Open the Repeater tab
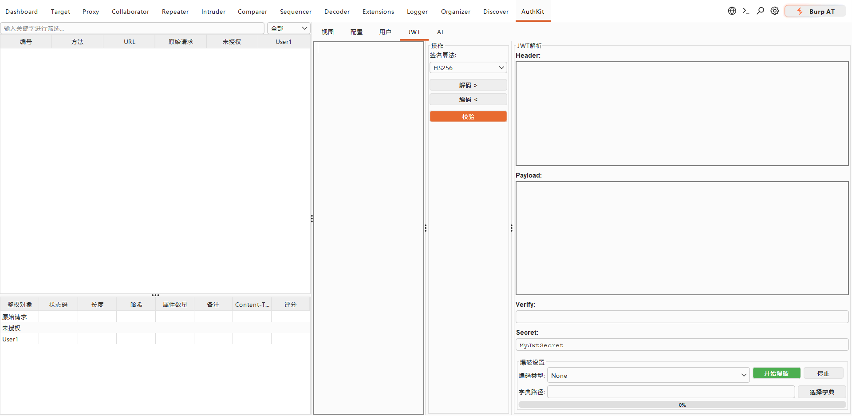Viewport: 852px width, 416px height. click(x=175, y=12)
